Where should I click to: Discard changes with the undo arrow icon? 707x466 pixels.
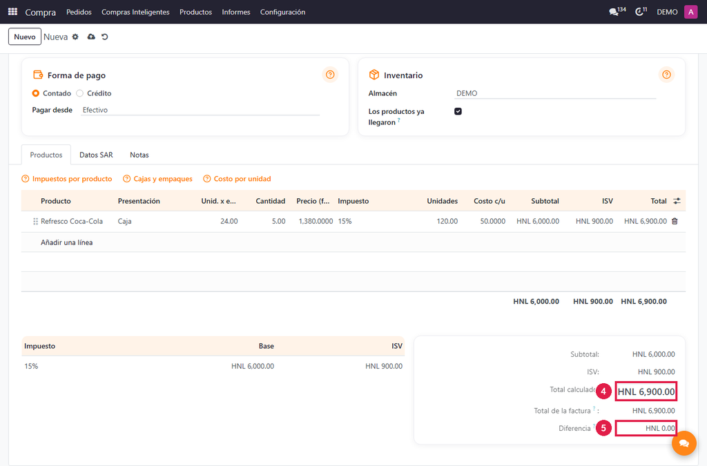pyautogui.click(x=105, y=37)
